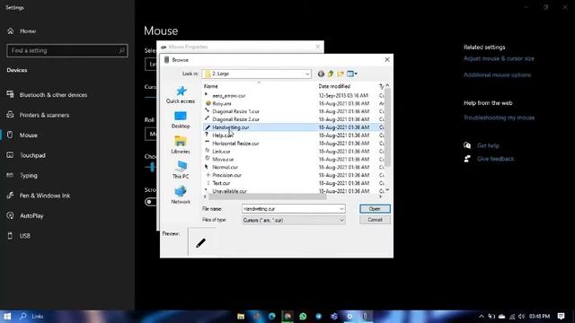Screen dimensions: 575x323
Task: Create a new folder
Action: [x=341, y=74]
